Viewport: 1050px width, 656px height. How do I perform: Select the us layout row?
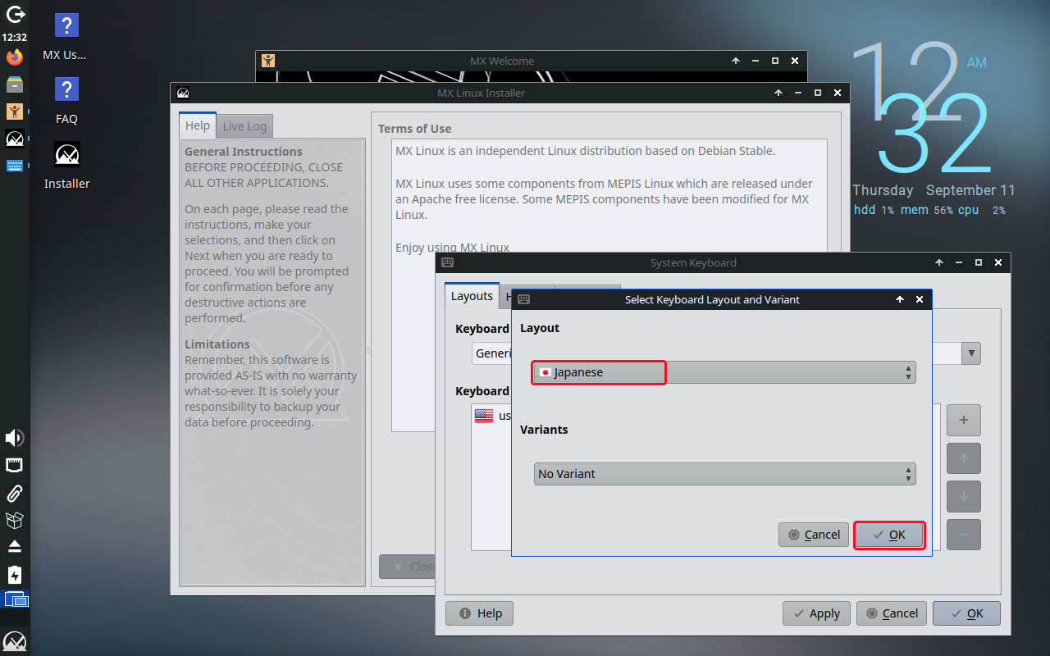[x=492, y=416]
